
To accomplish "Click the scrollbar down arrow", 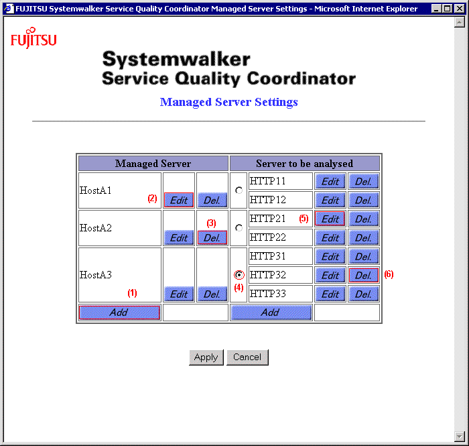I will tap(459, 437).
